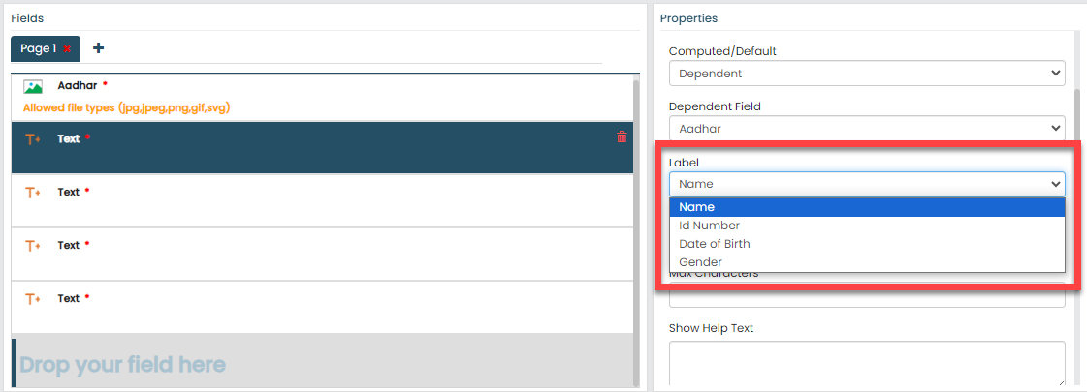Close Page 1 using the red x
Image resolution: width=1087 pixels, height=392 pixels.
pyautogui.click(x=68, y=49)
